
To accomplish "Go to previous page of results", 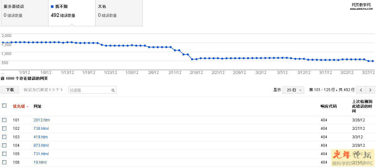I will (x=361, y=90).
